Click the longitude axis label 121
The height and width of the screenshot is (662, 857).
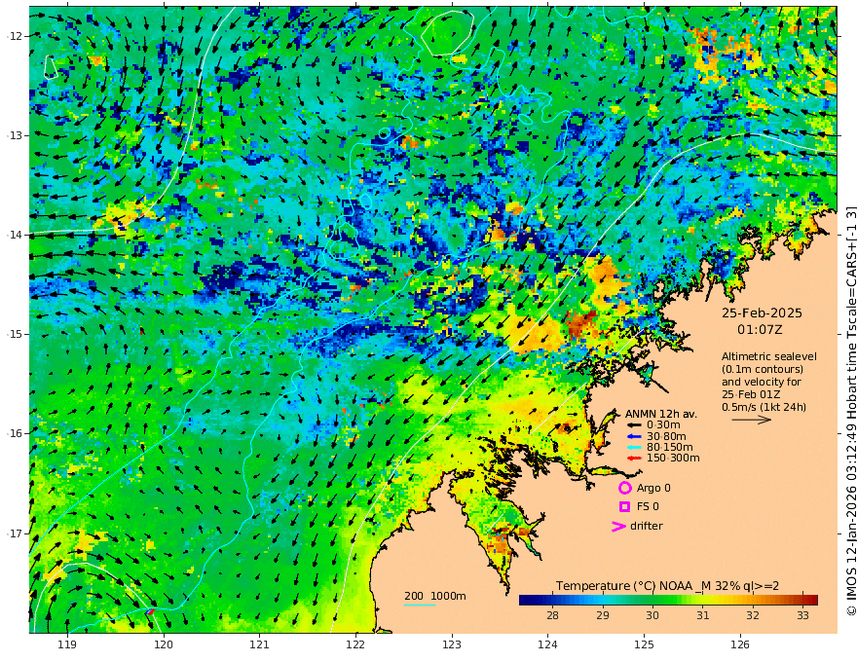coord(260,644)
